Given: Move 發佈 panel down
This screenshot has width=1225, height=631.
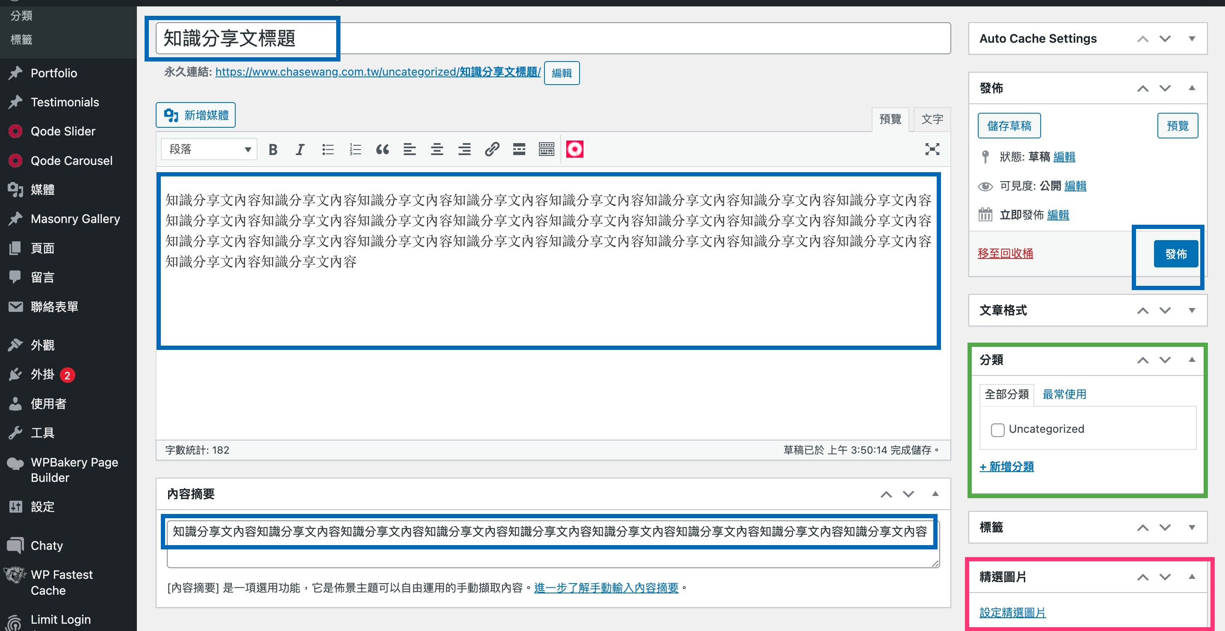Looking at the screenshot, I should [x=1165, y=88].
